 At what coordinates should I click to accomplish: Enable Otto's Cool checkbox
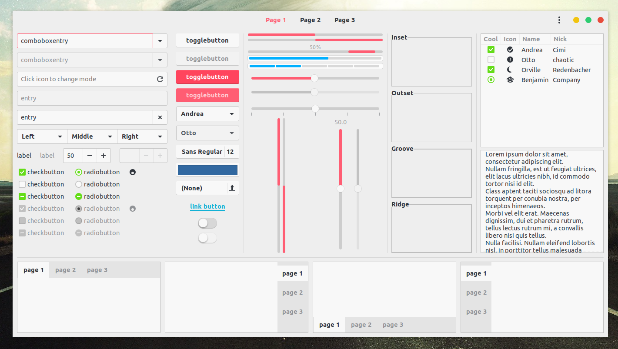click(x=491, y=60)
